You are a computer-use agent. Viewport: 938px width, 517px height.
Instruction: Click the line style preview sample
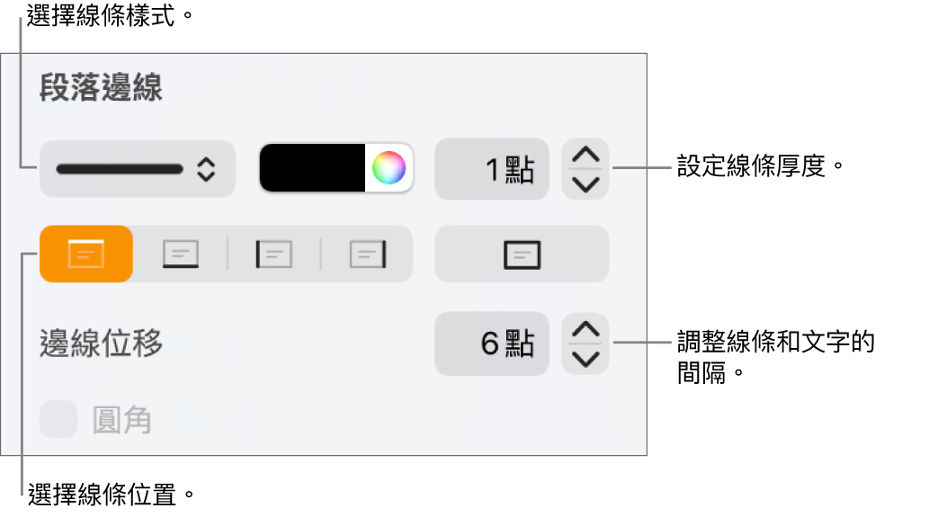120,169
